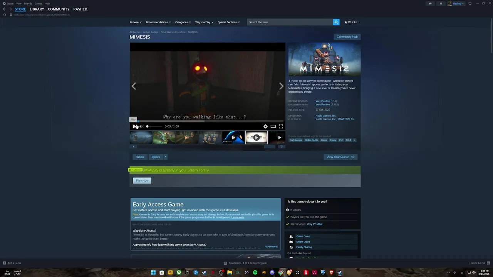The height and width of the screenshot is (277, 493).
Task: Enter fullscreen for the trailer
Action: pos(281,126)
